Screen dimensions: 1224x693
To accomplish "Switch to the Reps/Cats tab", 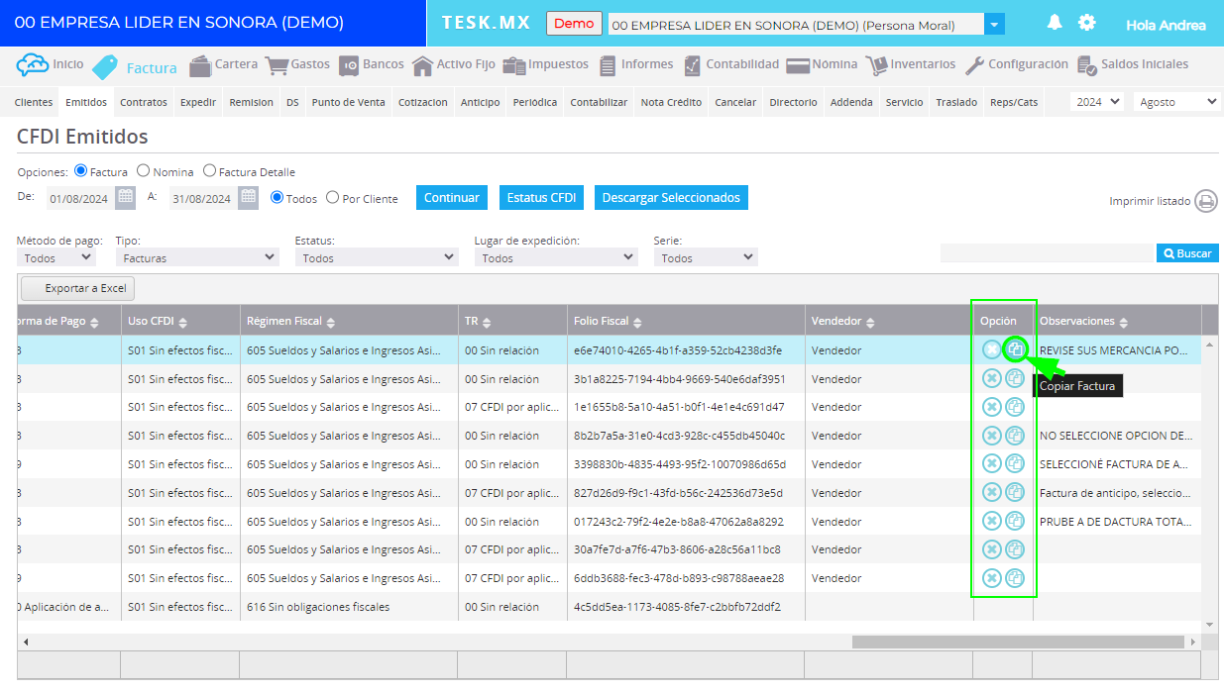I will pos(1014,102).
